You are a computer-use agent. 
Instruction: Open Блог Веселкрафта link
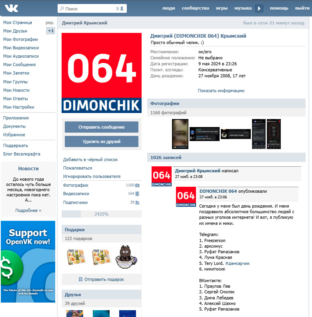point(22,154)
